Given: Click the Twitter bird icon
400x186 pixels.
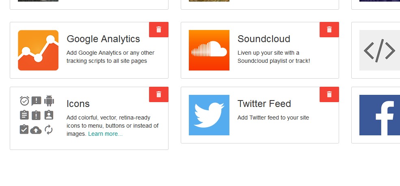Looking at the screenshot, I should (x=209, y=115).
